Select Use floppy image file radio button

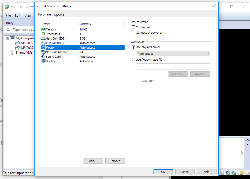tap(134, 60)
